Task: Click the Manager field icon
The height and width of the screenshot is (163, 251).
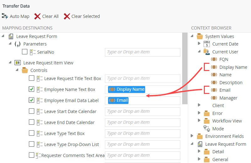Action: pos(214,98)
